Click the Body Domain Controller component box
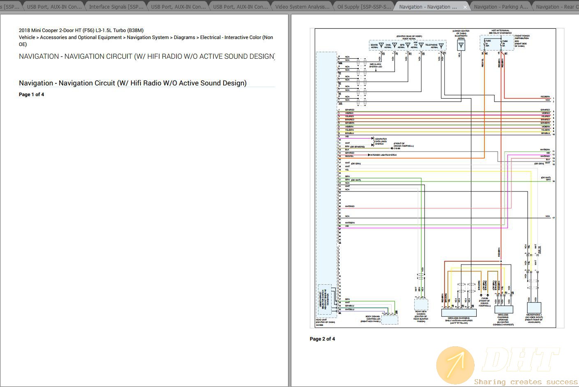This screenshot has width=579, height=387. coord(390,320)
